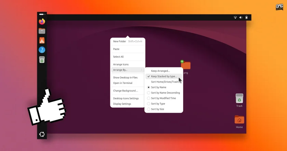The width and height of the screenshot is (287, 151).
Task: Open Desktop Icons Settings
Action: [128, 98]
